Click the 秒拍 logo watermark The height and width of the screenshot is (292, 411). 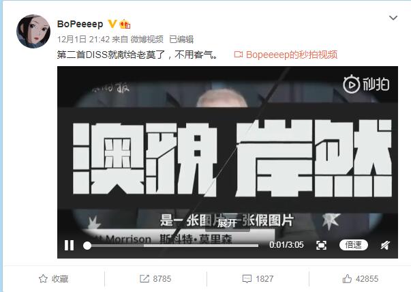click(x=366, y=84)
